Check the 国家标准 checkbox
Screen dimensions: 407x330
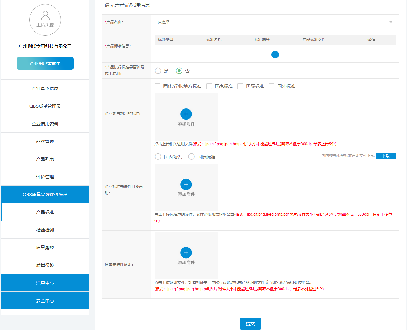pyautogui.click(x=209, y=86)
